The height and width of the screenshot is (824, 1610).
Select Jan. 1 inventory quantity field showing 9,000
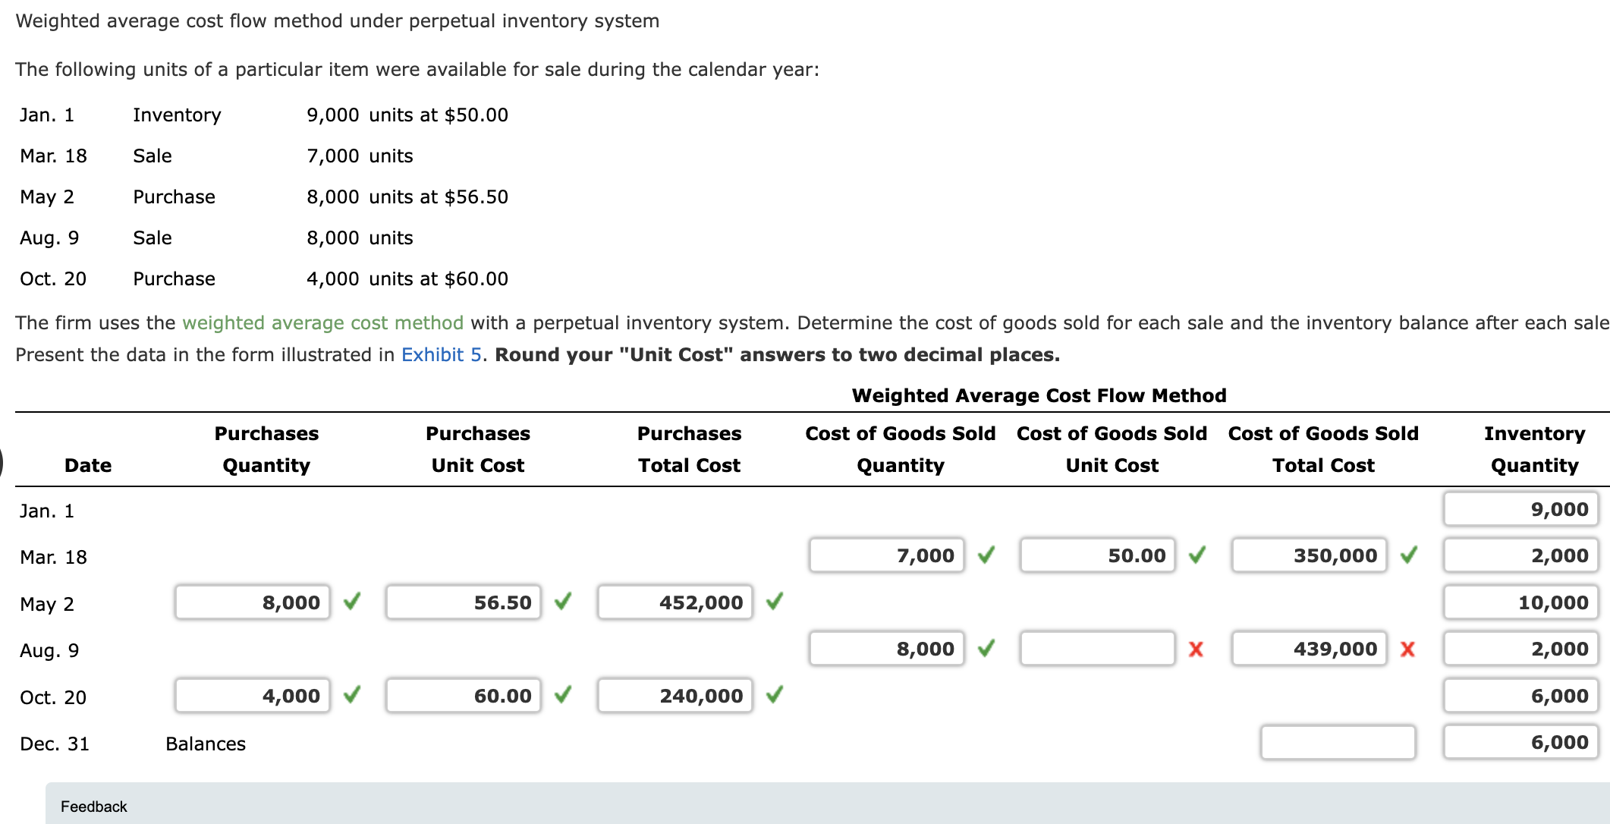point(1520,509)
